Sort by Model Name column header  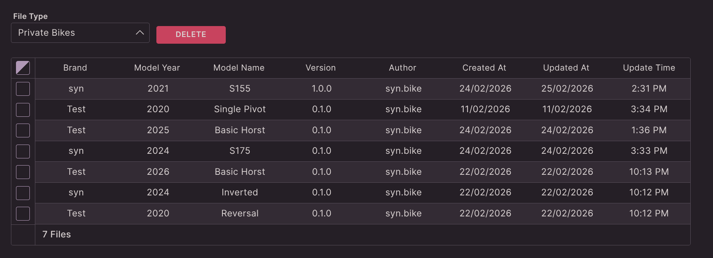[x=239, y=68]
